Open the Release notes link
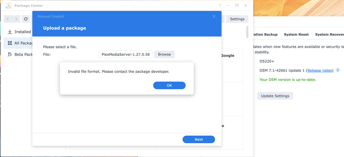The image size is (344, 157). 320,70
